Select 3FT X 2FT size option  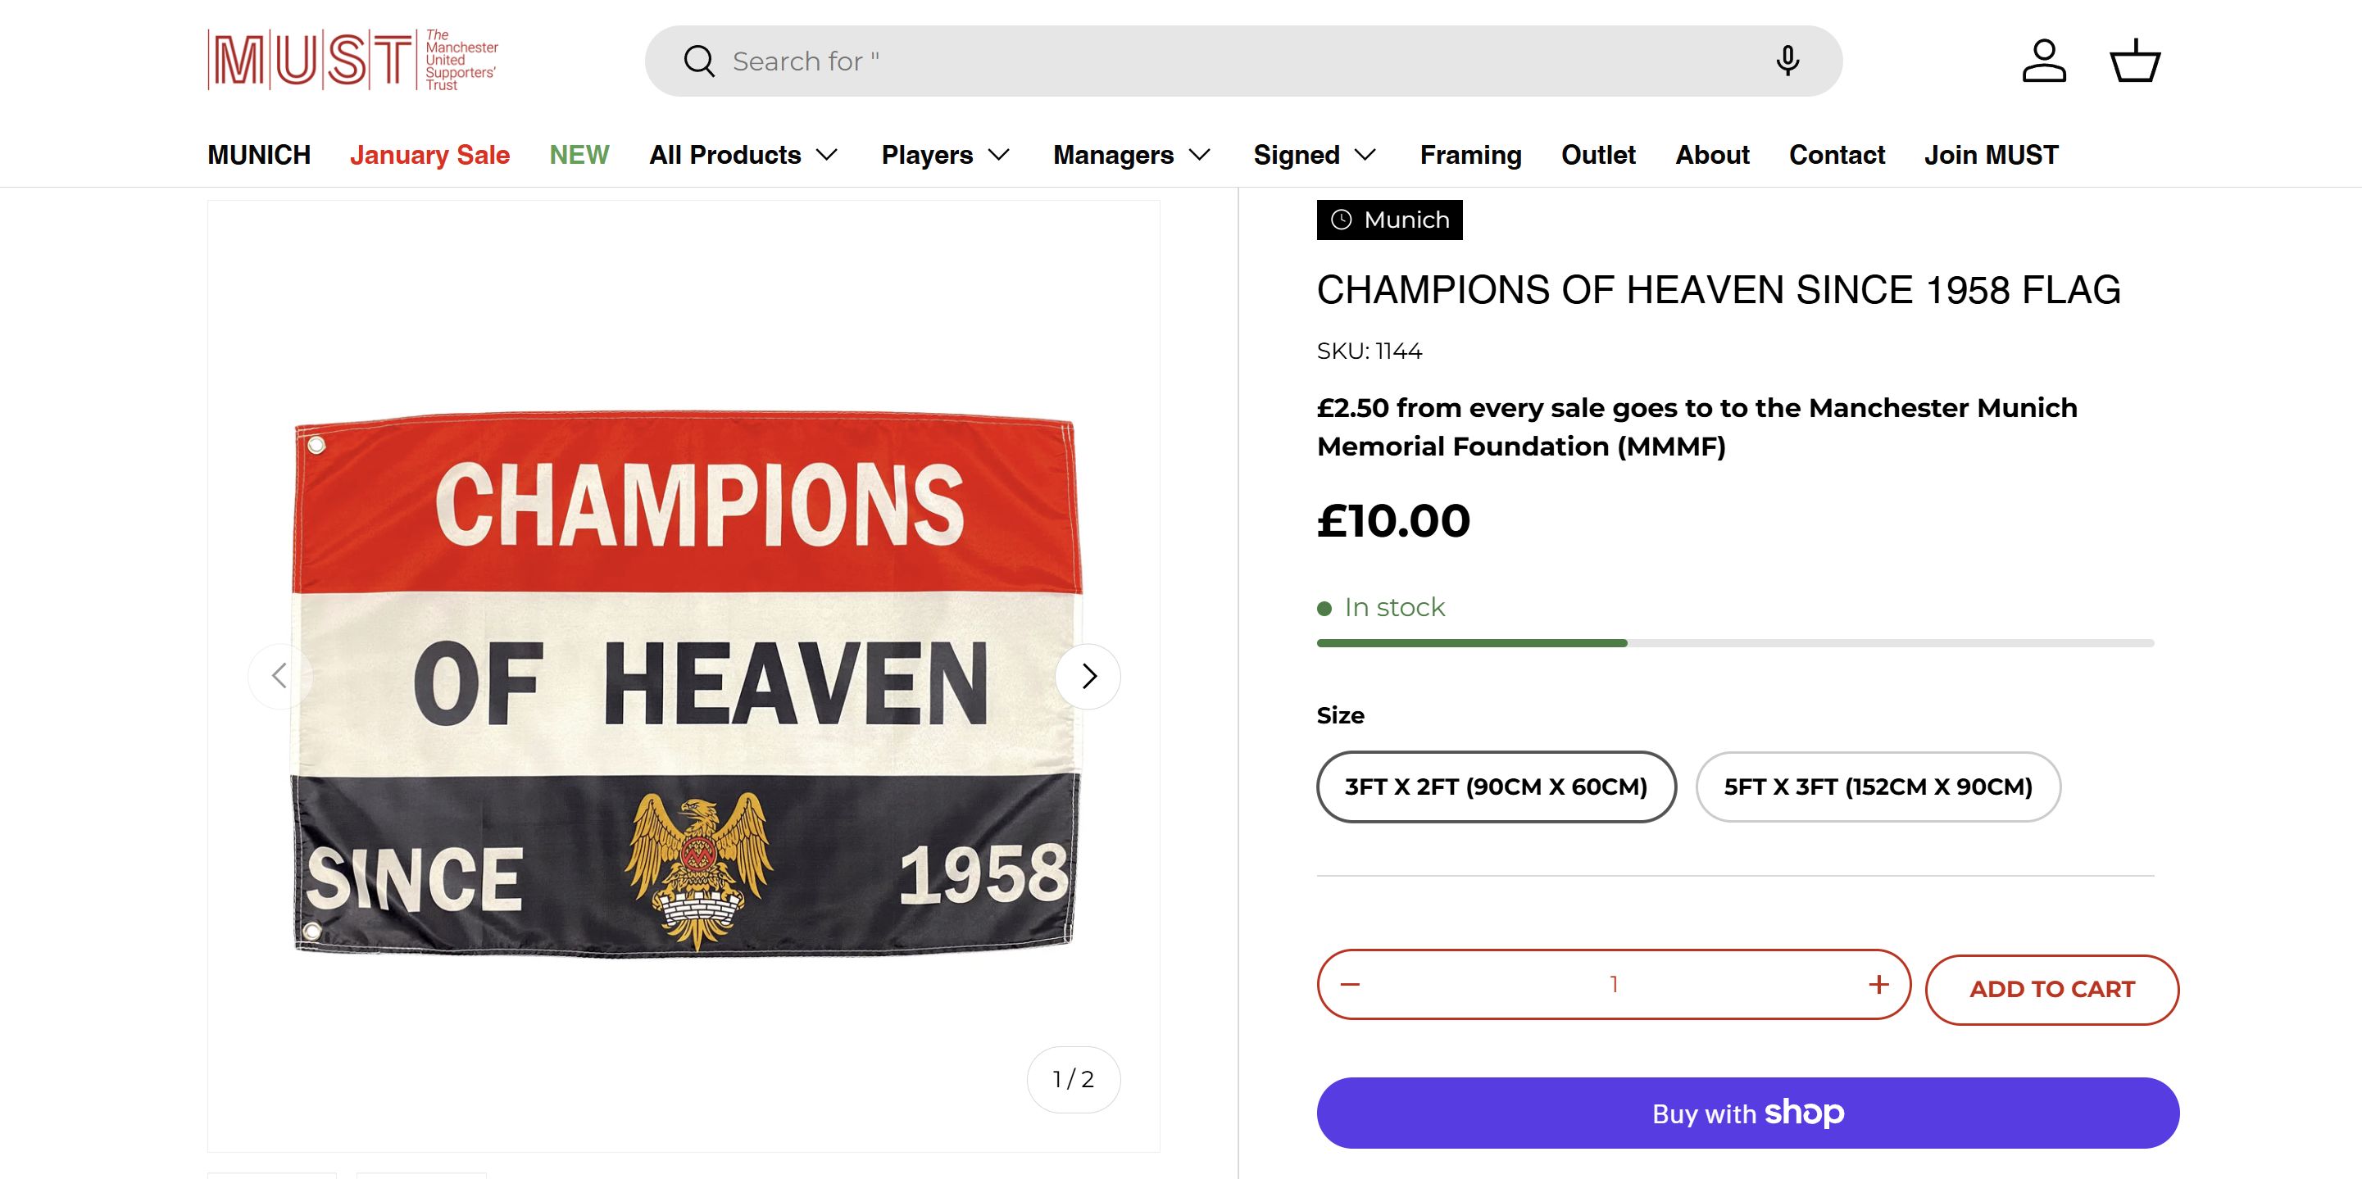[1496, 787]
